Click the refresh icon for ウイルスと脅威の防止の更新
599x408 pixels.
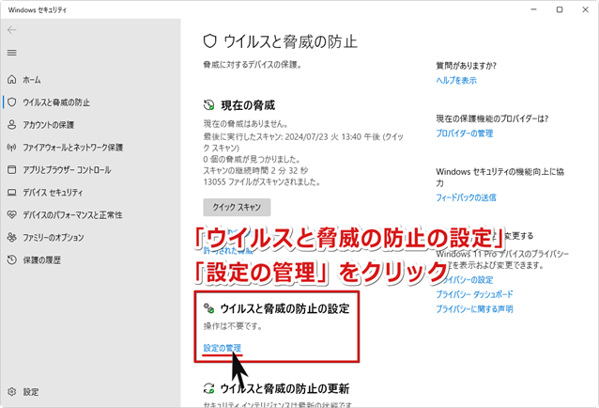208,388
